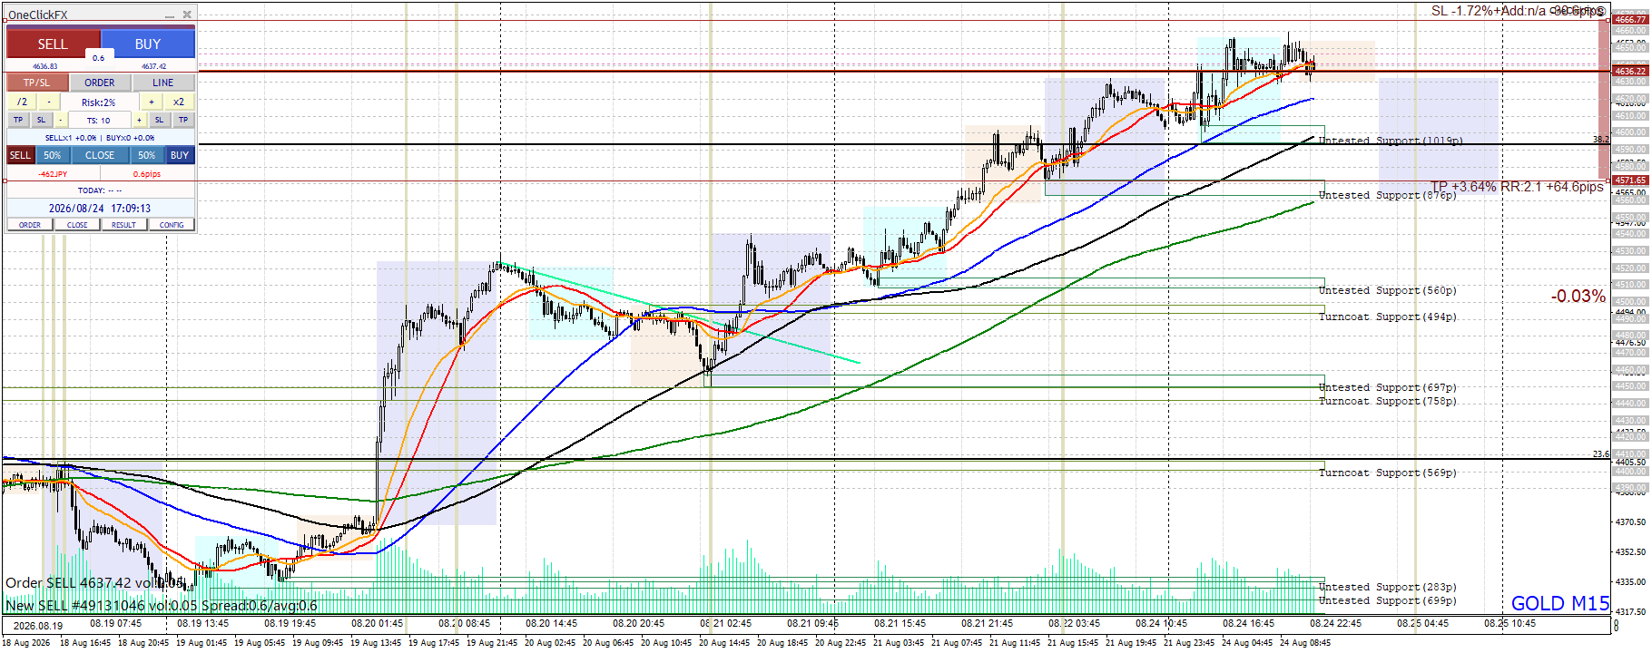Click the large blue BUY button
This screenshot has width=1652, height=653.
pos(148,44)
